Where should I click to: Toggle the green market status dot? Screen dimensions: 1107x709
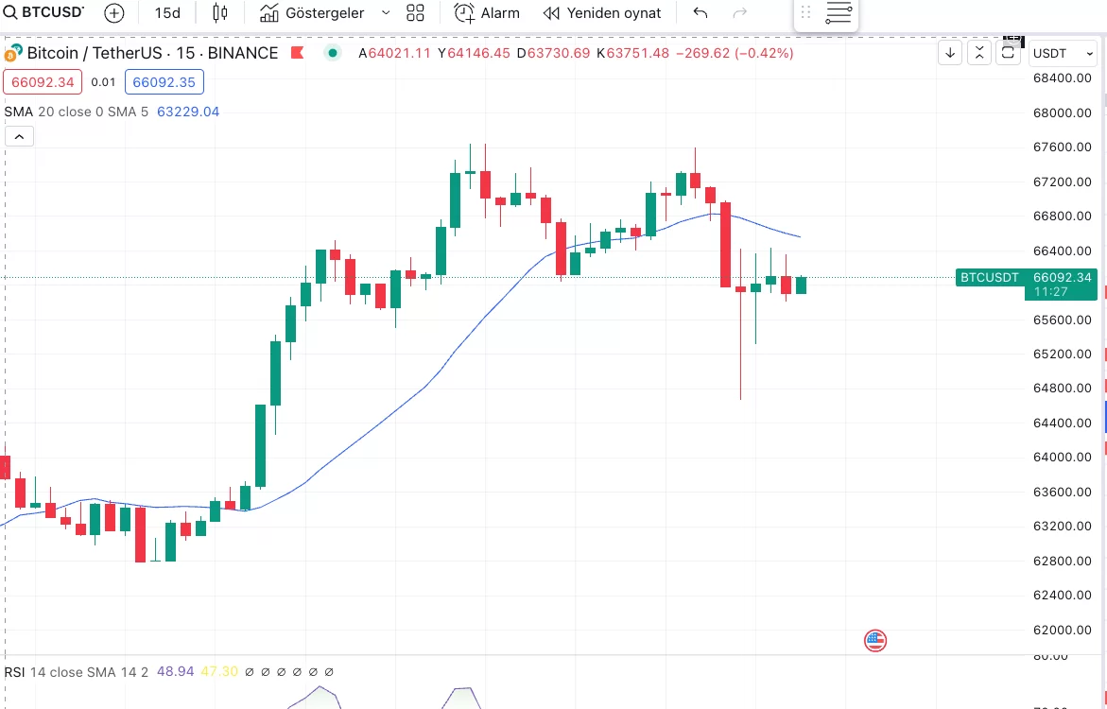coord(332,53)
